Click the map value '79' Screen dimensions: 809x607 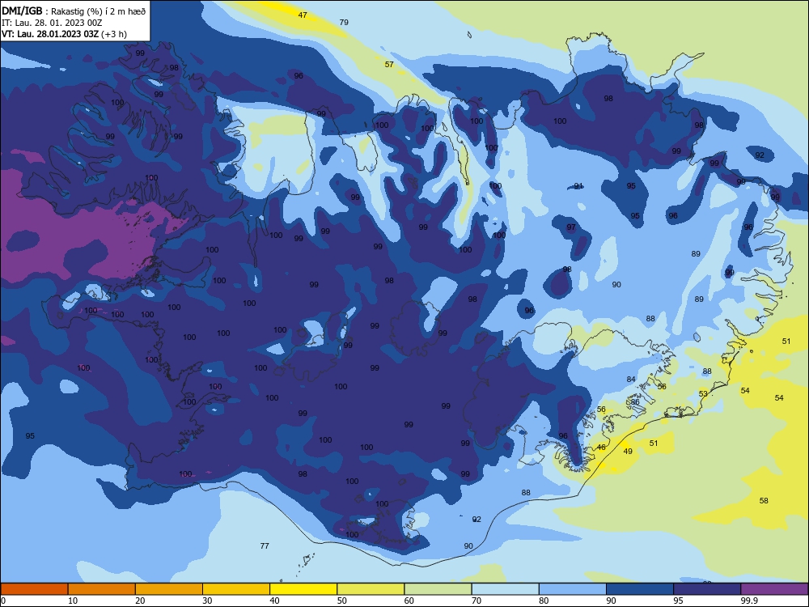[344, 22]
